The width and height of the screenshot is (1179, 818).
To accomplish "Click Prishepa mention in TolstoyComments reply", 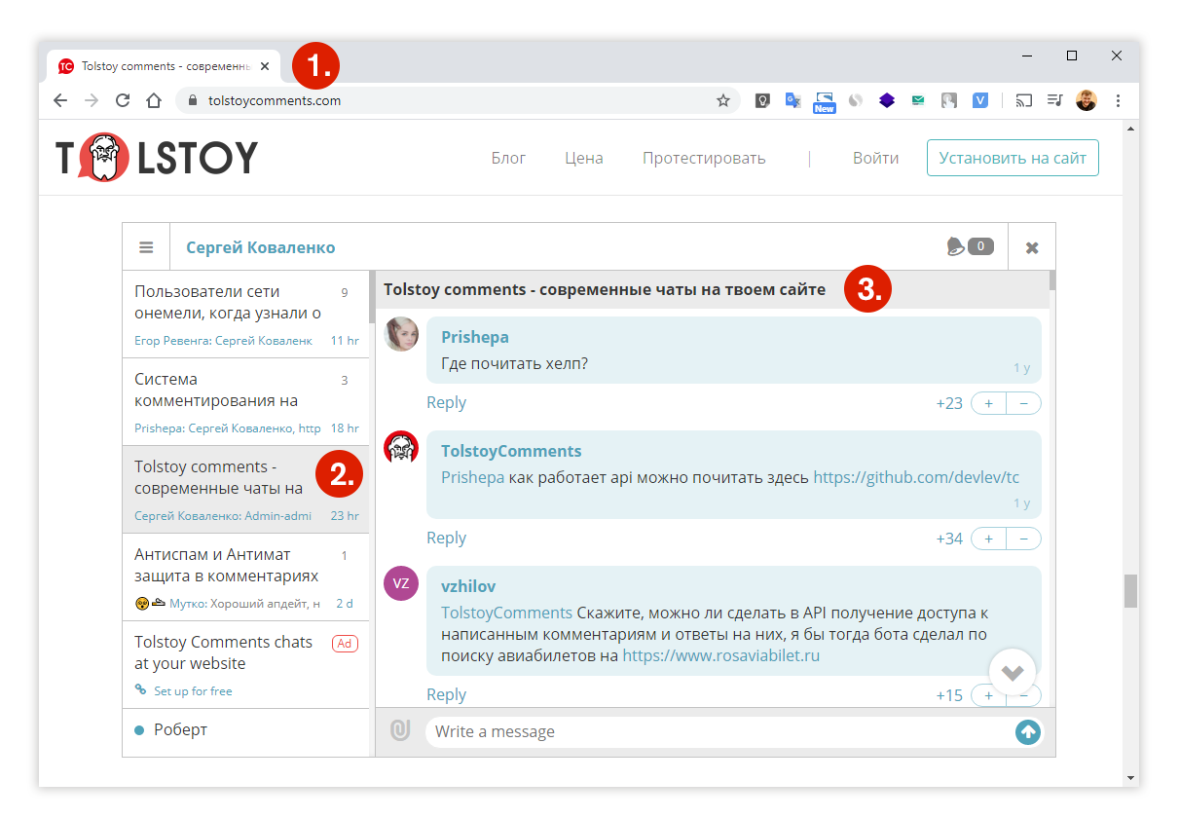I will tap(473, 477).
